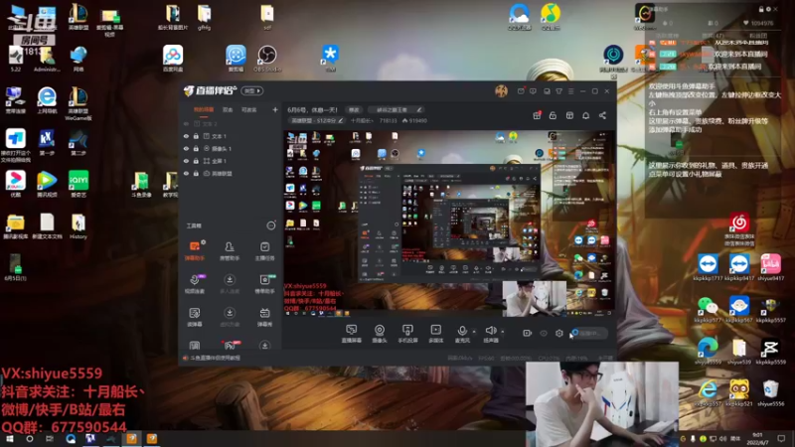Click the bell notification icon in 直播伴侣
The height and width of the screenshot is (447, 795).
click(x=585, y=115)
